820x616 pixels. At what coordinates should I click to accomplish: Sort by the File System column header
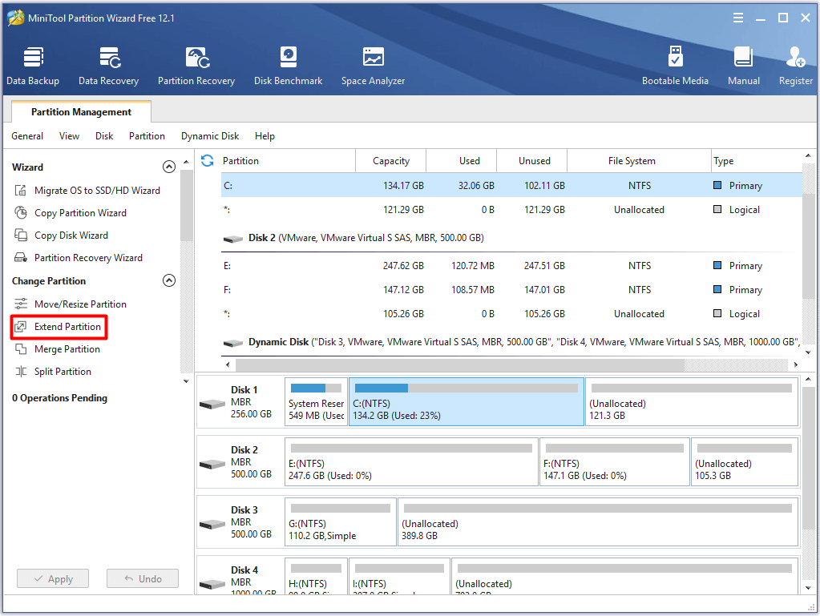pos(639,161)
